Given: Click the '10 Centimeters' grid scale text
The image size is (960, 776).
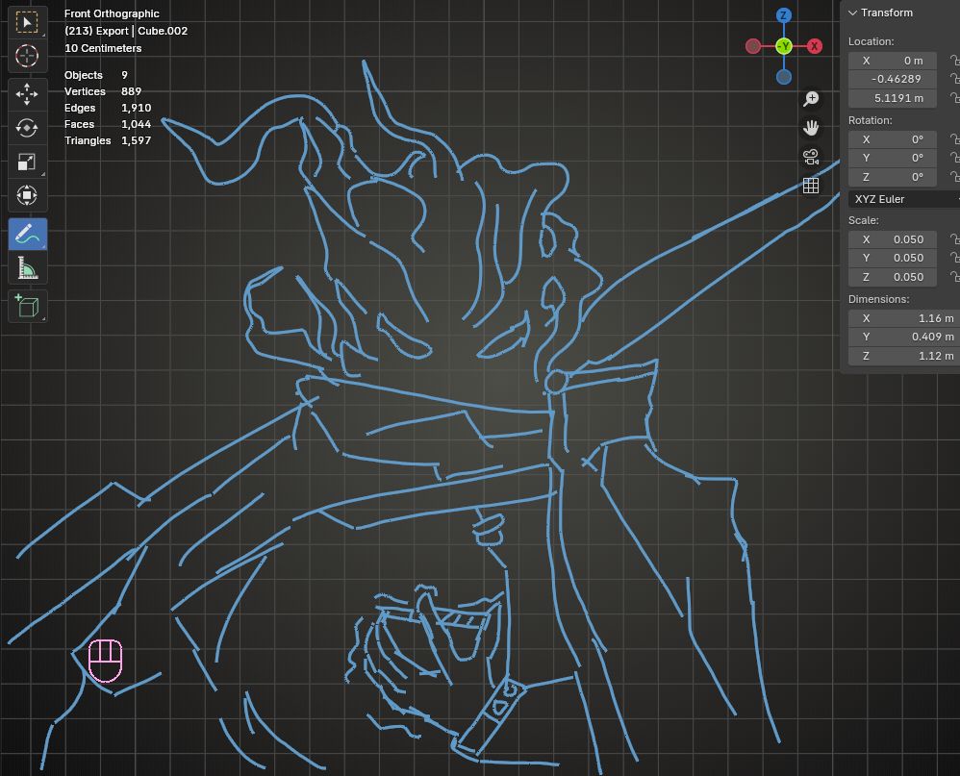Looking at the screenshot, I should coord(103,48).
